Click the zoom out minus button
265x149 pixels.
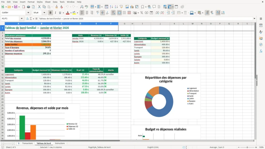(x=239, y=147)
